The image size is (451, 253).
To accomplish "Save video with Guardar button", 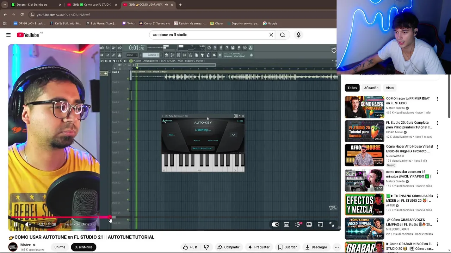I will pos(287,247).
